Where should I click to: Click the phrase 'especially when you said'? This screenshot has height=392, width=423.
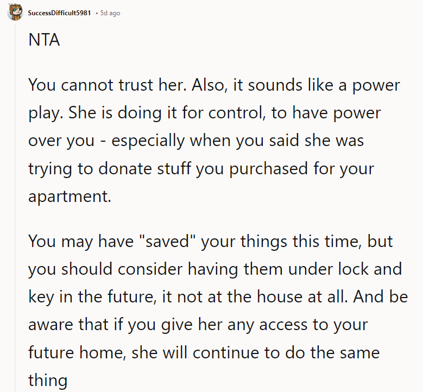[x=205, y=141]
